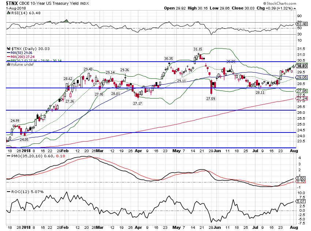Click the 24.99 price label
The image size is (311, 231).
click(15, 120)
